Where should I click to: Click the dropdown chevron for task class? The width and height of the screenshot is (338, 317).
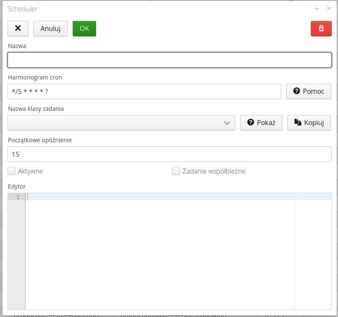coord(227,123)
